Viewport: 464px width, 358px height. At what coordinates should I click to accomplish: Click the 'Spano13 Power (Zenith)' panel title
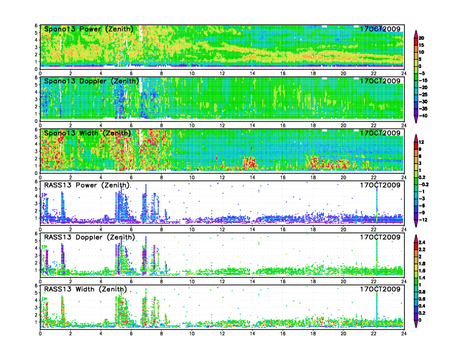(x=89, y=29)
